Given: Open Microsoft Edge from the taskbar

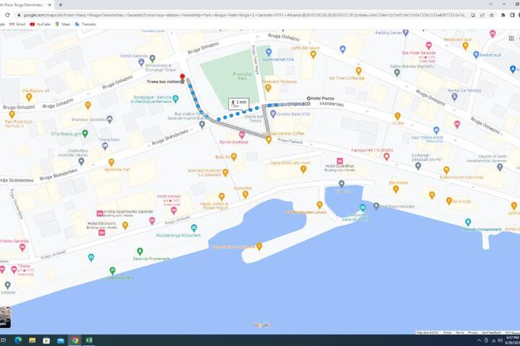Looking at the screenshot, I should 18,340.
